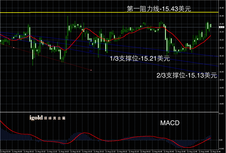
Task: Click the MACD indicator label
Action: click(170, 123)
